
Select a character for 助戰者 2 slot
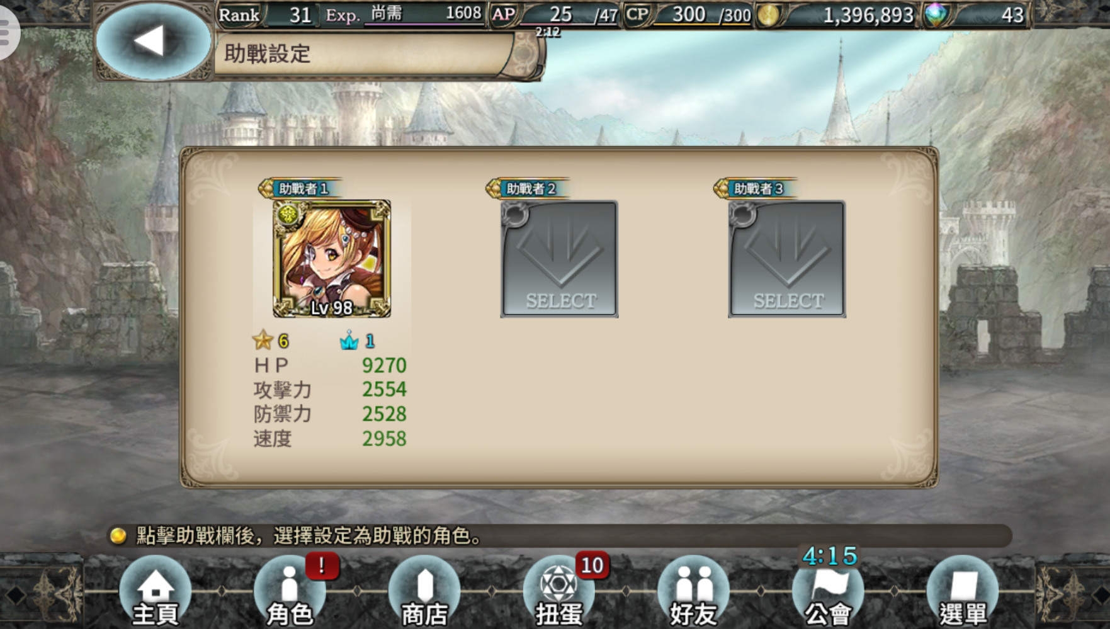coord(559,259)
